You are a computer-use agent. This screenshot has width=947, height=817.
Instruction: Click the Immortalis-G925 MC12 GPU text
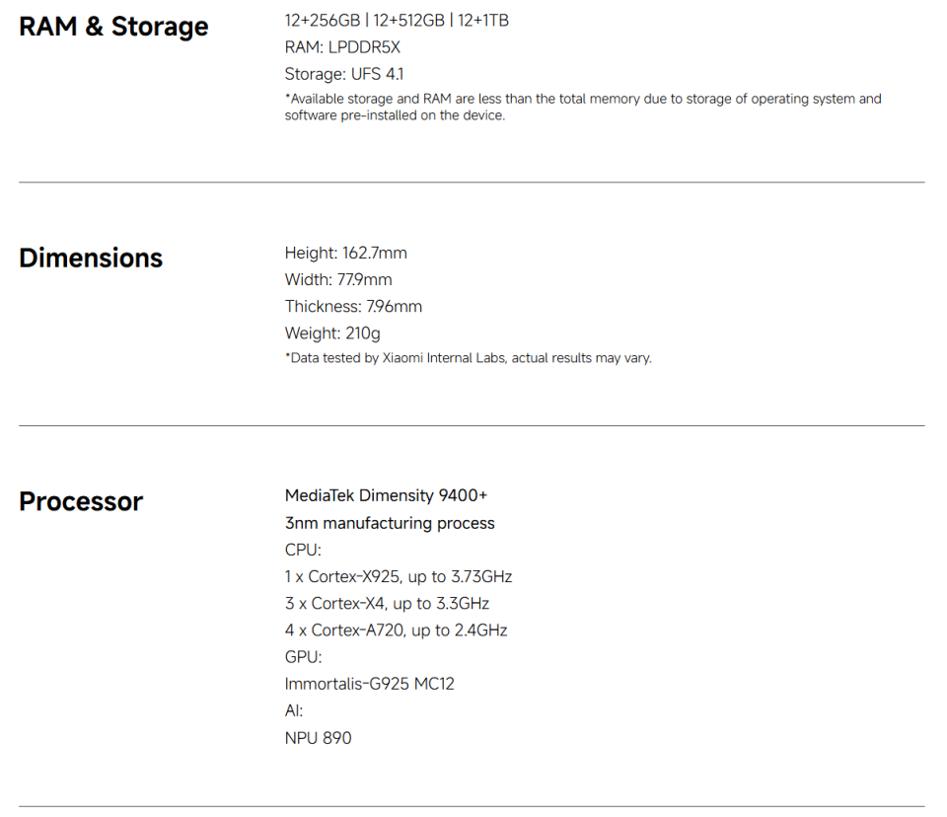[x=369, y=684]
